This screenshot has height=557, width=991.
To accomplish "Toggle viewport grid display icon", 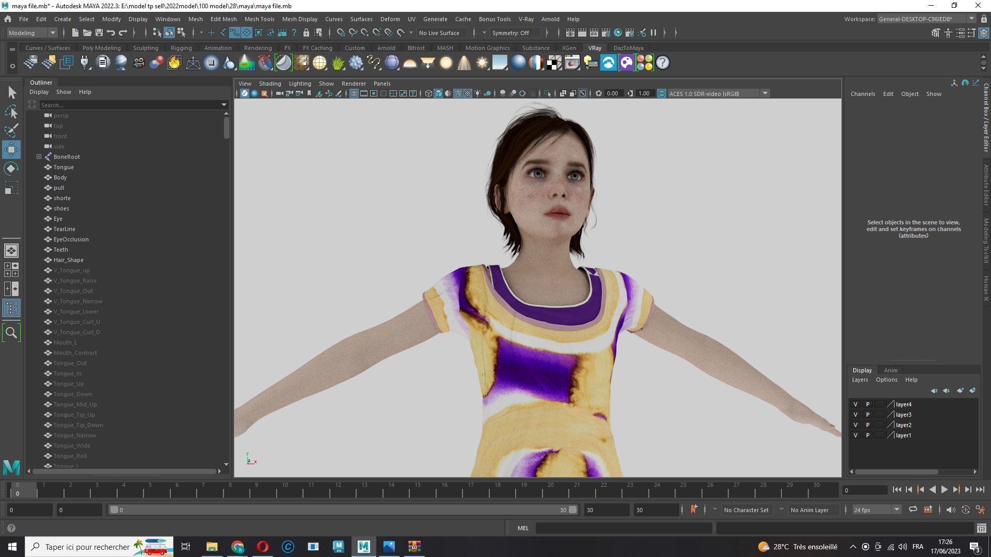I will click(354, 94).
